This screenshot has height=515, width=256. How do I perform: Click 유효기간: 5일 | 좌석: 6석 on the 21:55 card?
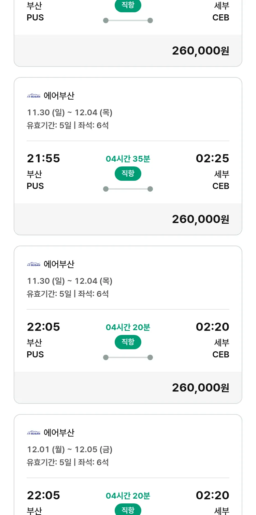68,126
